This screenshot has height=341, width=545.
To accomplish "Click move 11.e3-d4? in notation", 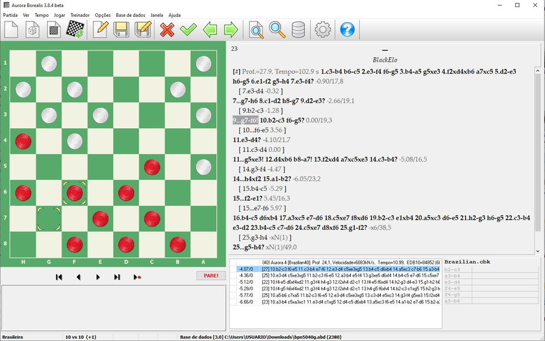I will [247, 140].
